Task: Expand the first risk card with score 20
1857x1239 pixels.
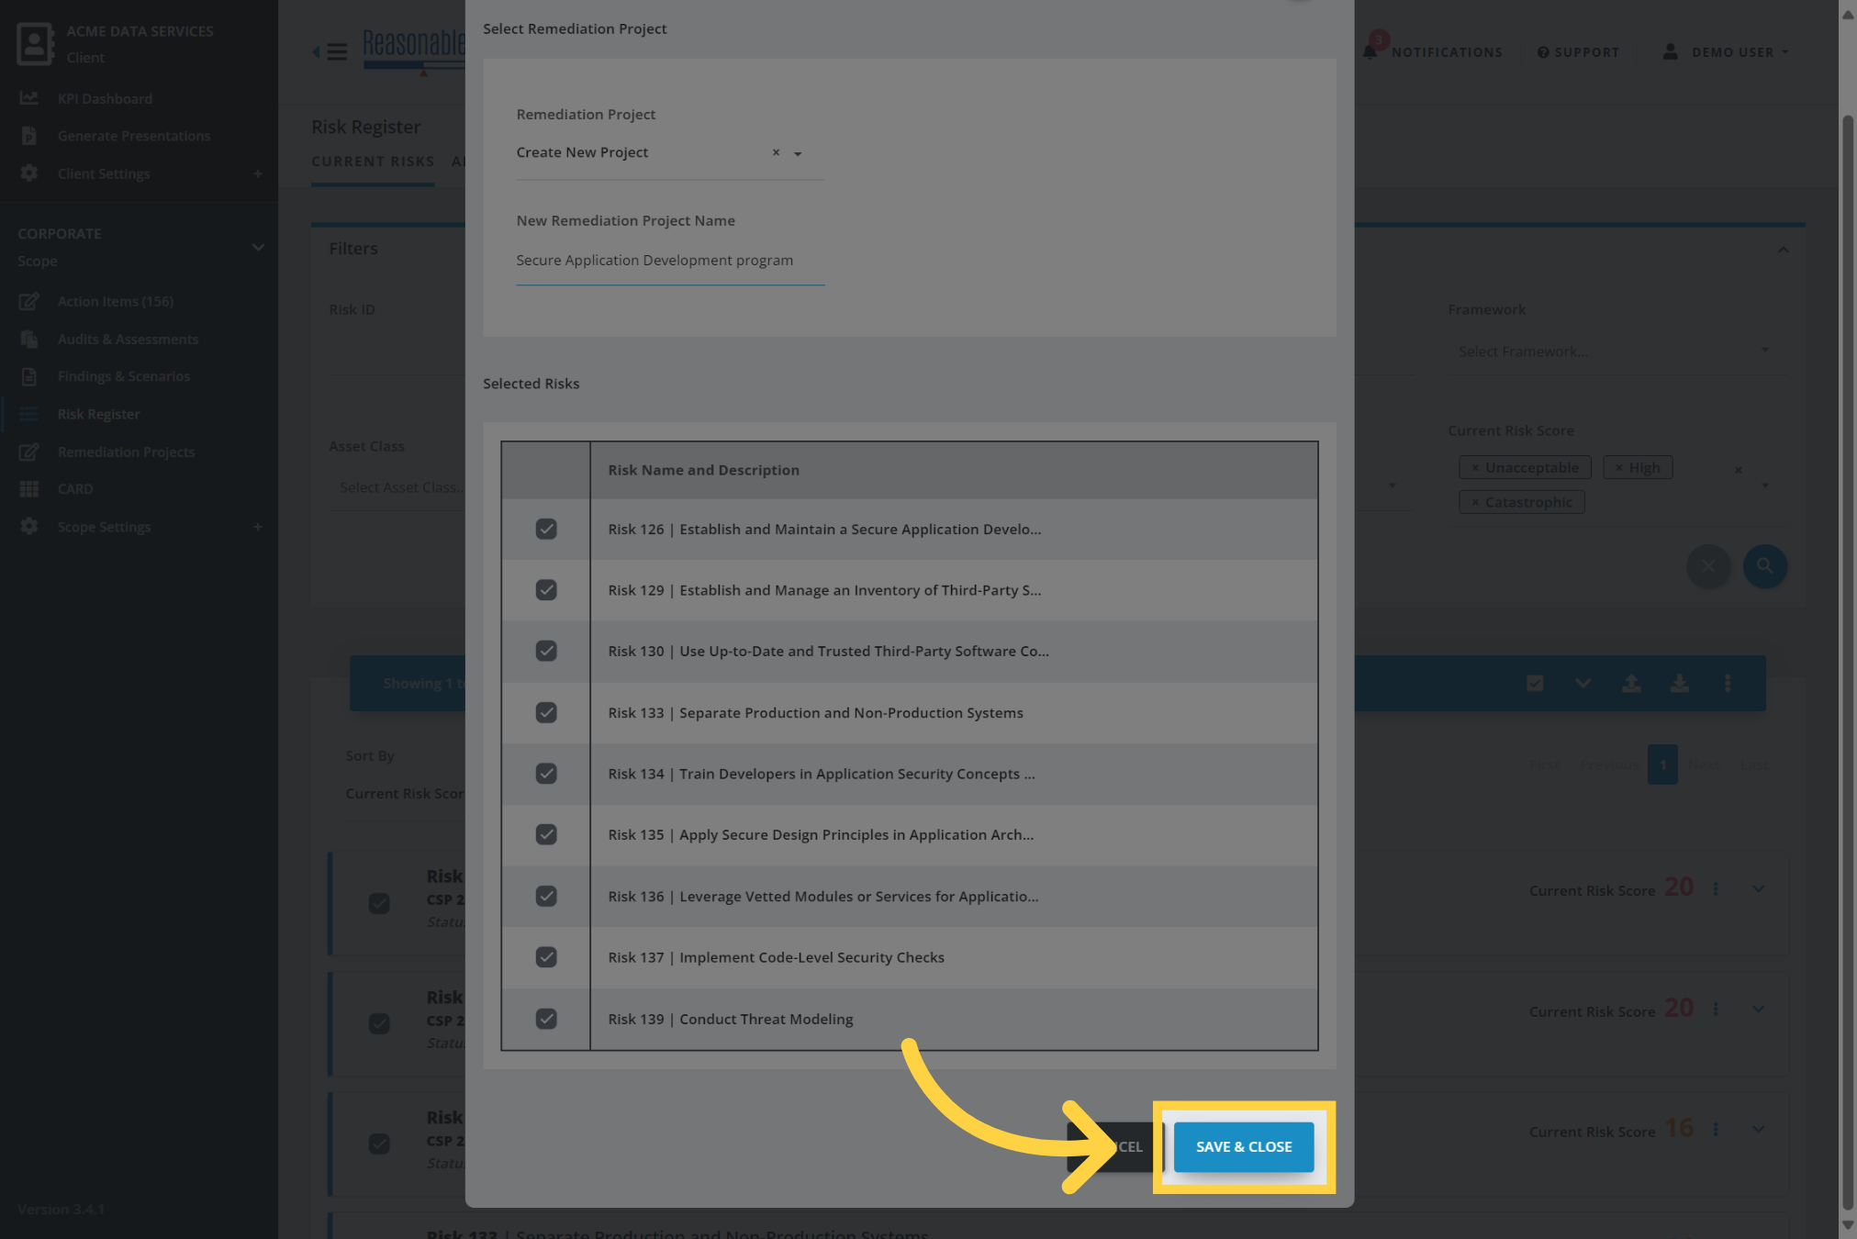Action: [x=1758, y=888]
